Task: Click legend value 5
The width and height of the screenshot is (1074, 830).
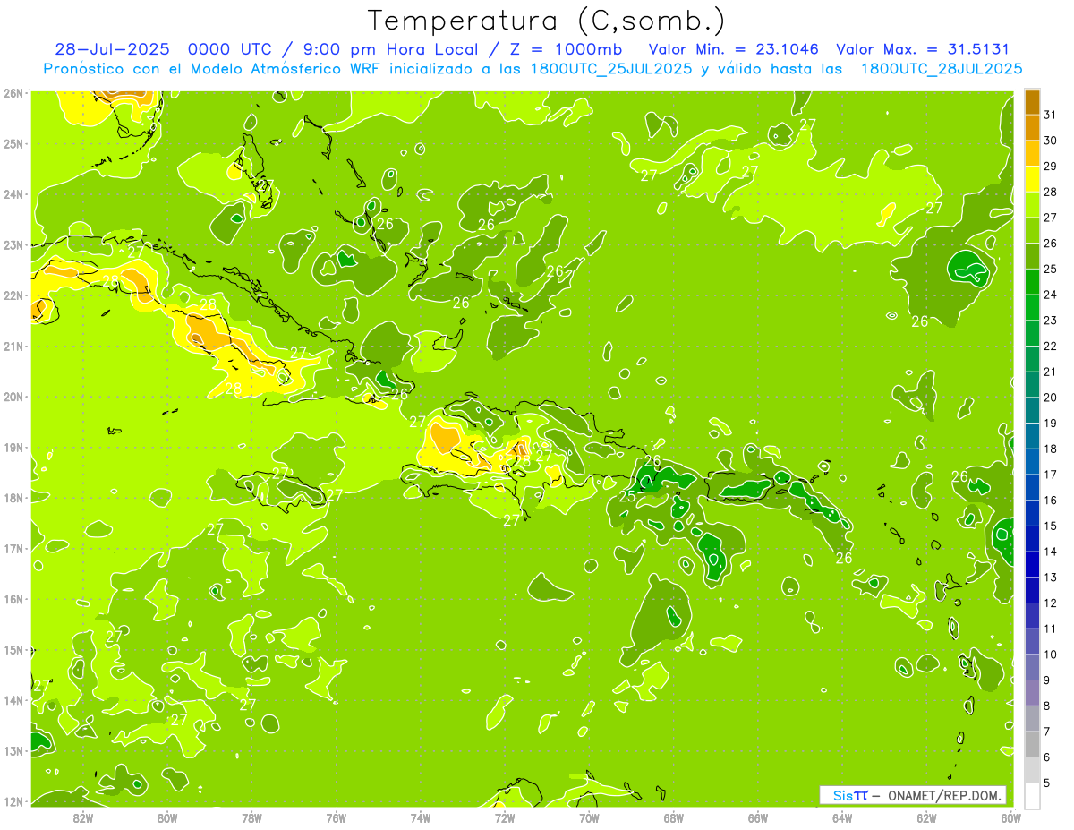Action: click(x=1046, y=783)
